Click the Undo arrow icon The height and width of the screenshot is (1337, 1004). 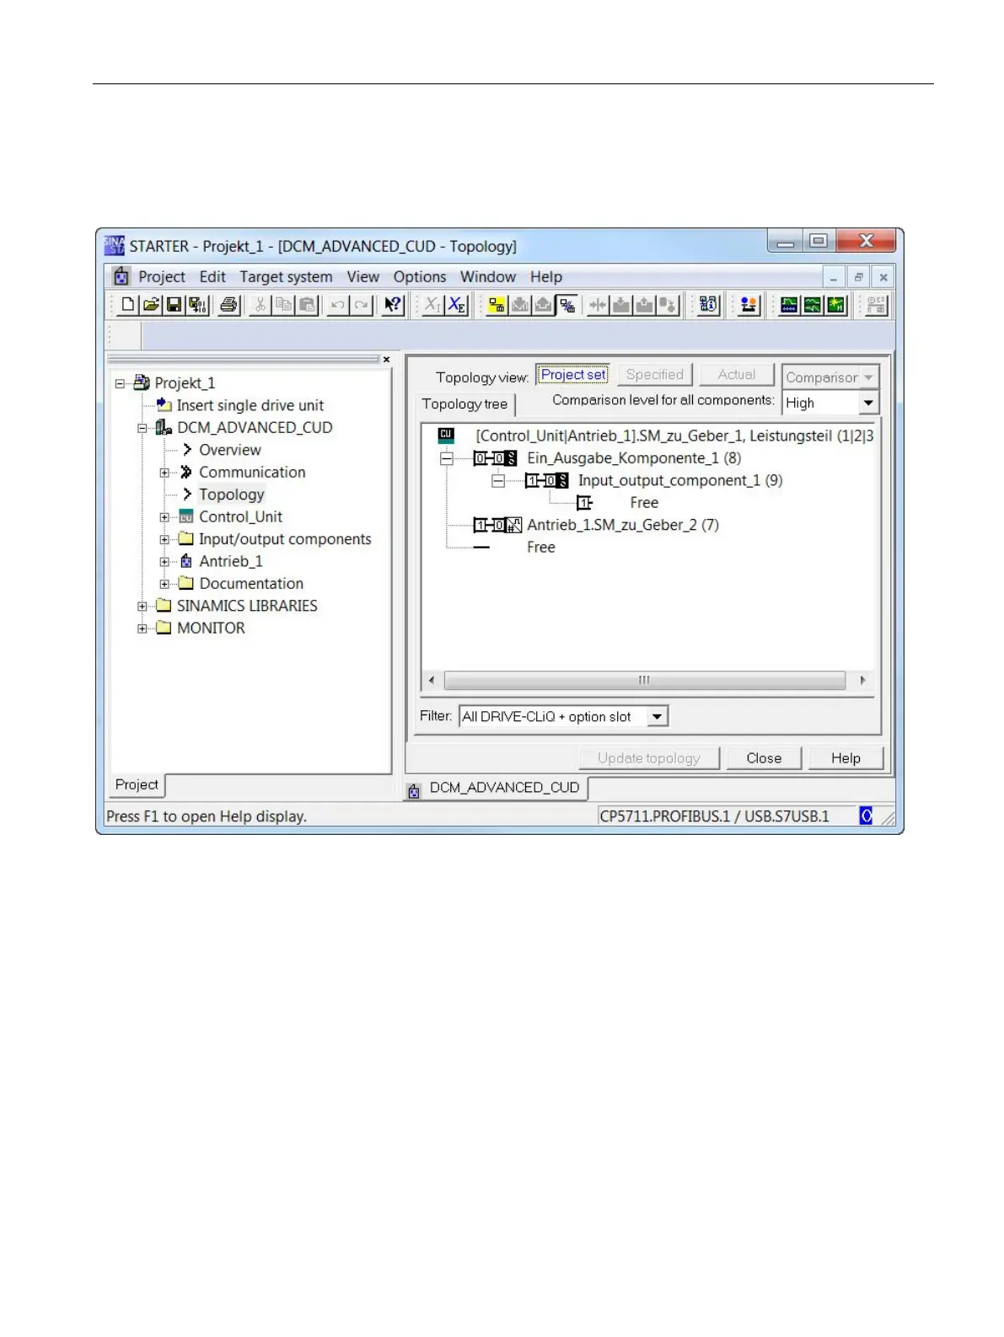pos(338,305)
